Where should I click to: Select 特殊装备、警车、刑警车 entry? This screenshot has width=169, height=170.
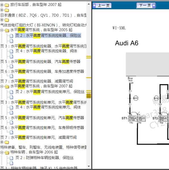[x=43, y=147]
